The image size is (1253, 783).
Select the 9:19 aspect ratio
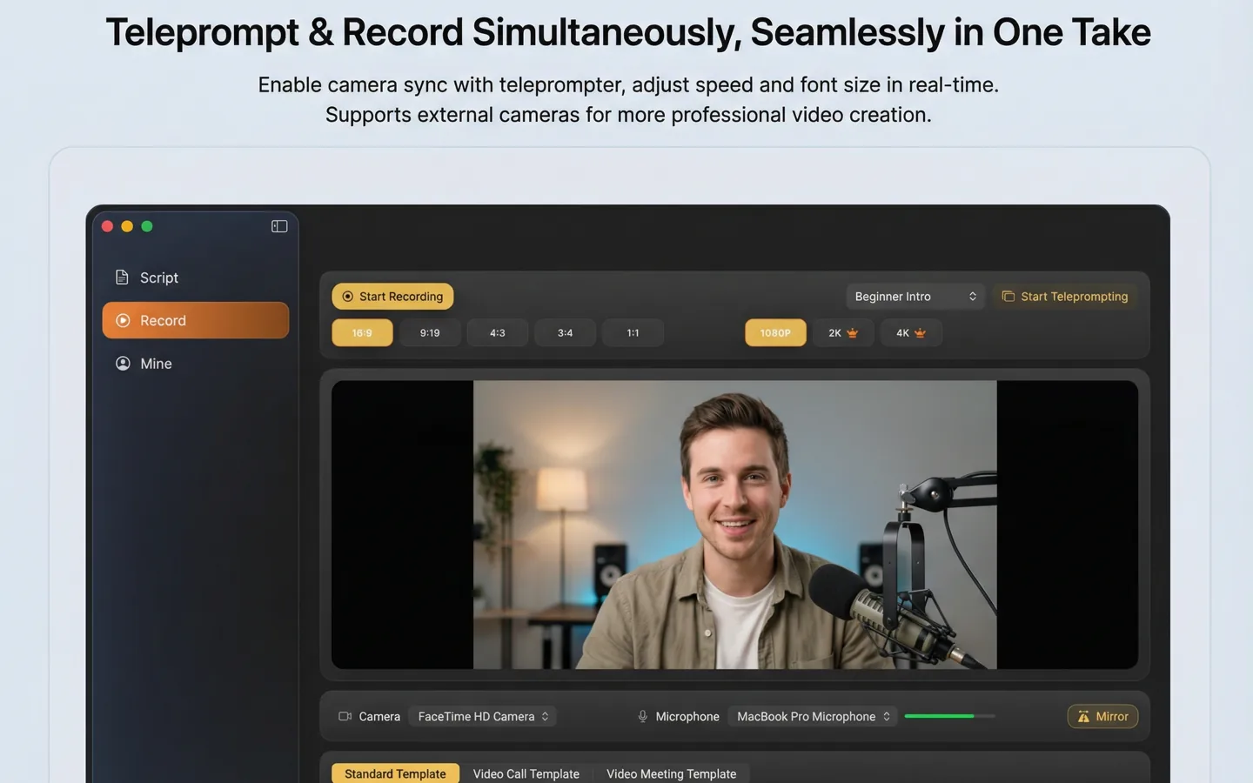[430, 332]
